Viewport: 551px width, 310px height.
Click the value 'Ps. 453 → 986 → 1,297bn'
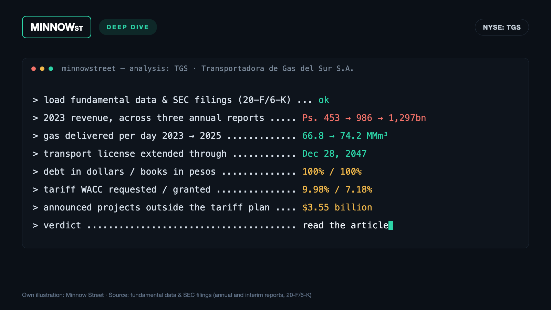[364, 118]
